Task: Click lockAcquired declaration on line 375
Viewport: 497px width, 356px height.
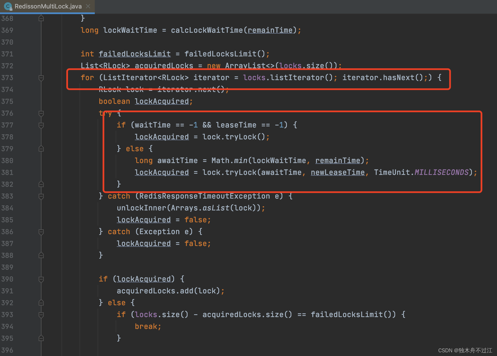Action: coord(162,101)
